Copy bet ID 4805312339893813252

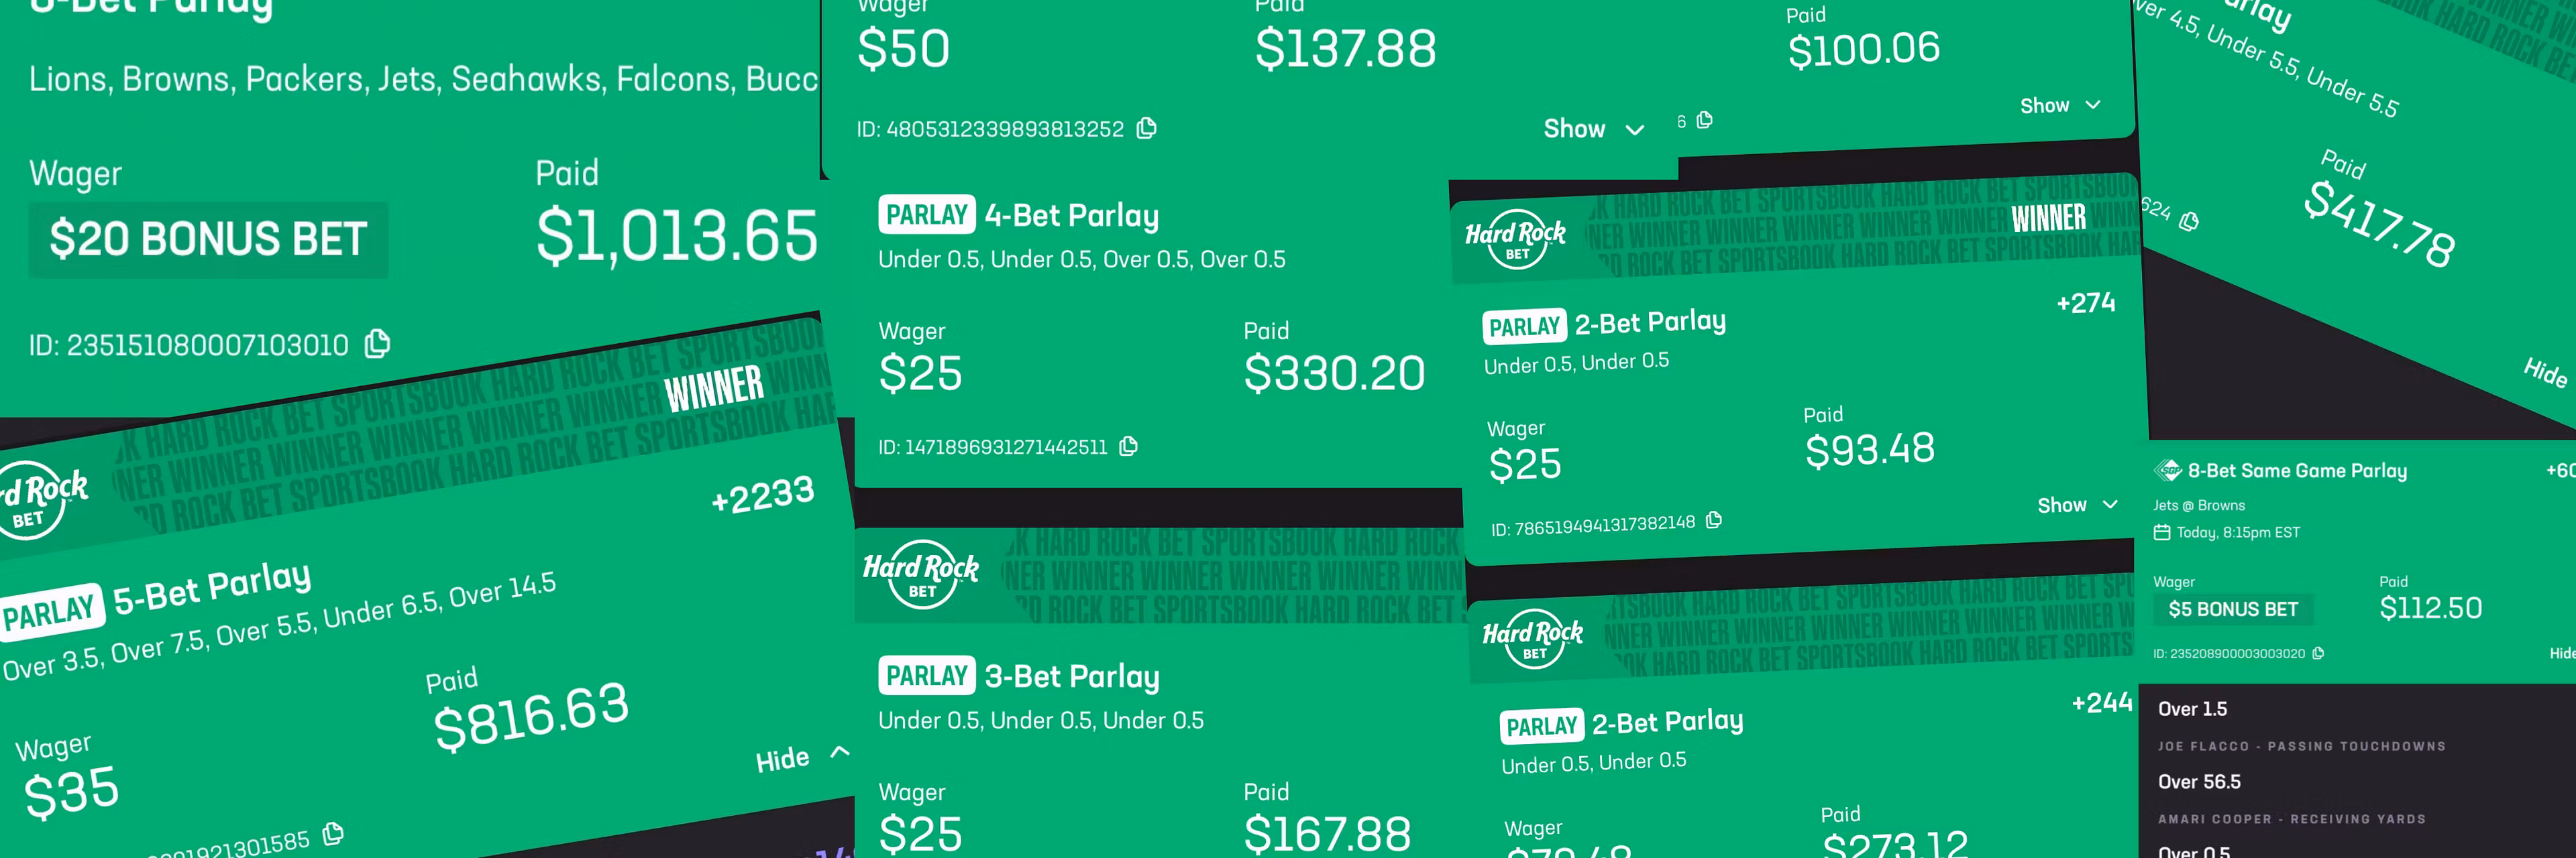[x=1147, y=128]
